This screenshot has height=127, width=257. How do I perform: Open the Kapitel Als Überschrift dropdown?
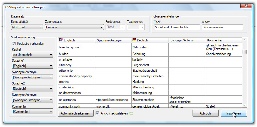pyautogui.click(x=33, y=55)
